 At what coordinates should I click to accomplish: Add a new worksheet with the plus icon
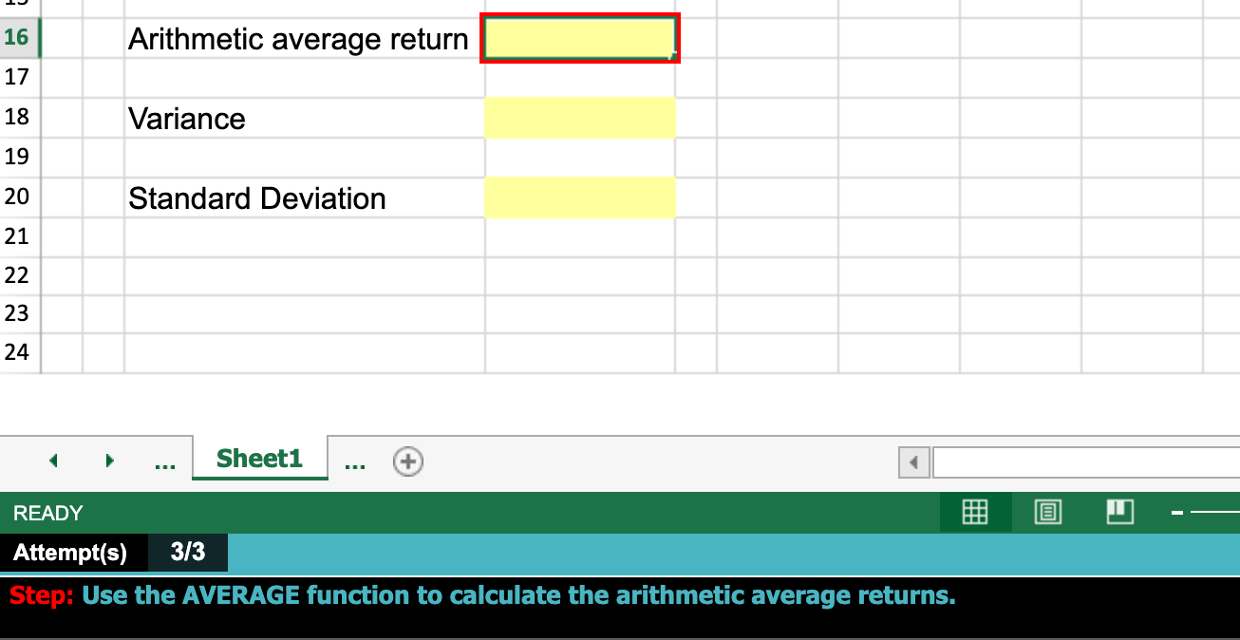[407, 461]
